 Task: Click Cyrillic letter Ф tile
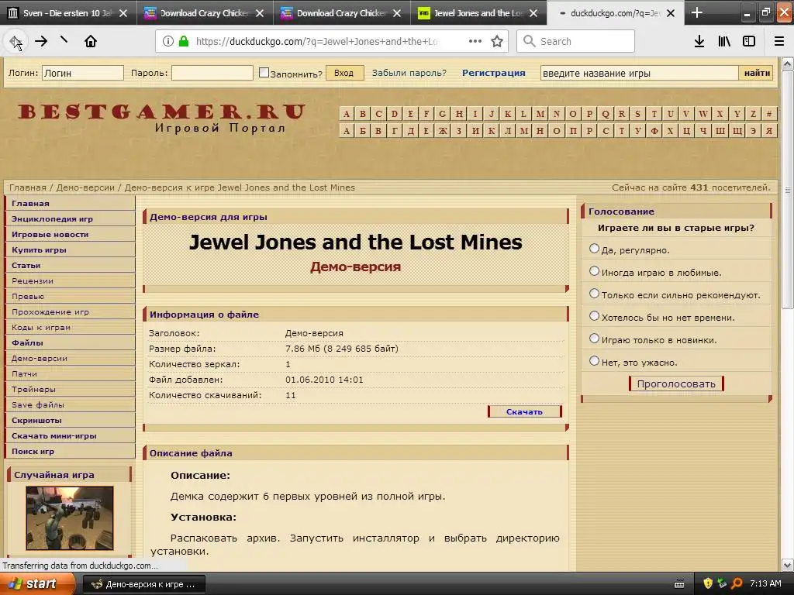click(x=654, y=131)
